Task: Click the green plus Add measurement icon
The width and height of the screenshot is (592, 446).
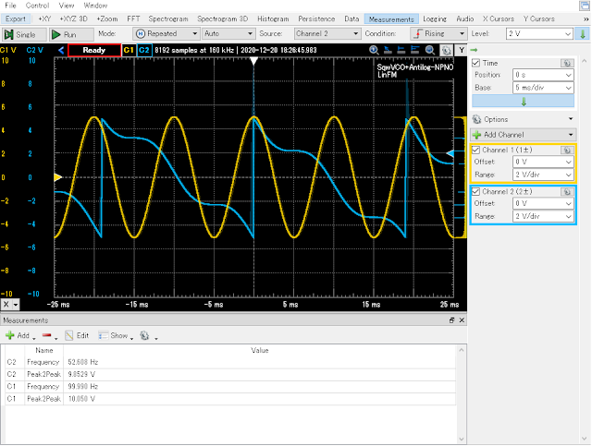Action: pos(10,335)
